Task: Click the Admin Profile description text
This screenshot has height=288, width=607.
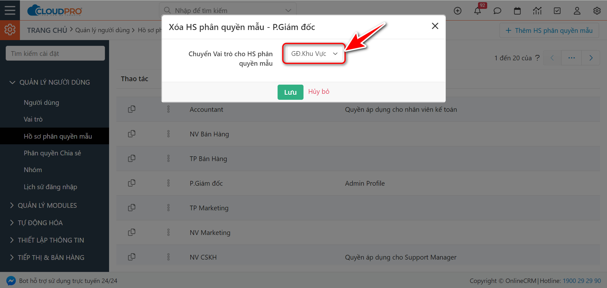Action: coord(365,183)
